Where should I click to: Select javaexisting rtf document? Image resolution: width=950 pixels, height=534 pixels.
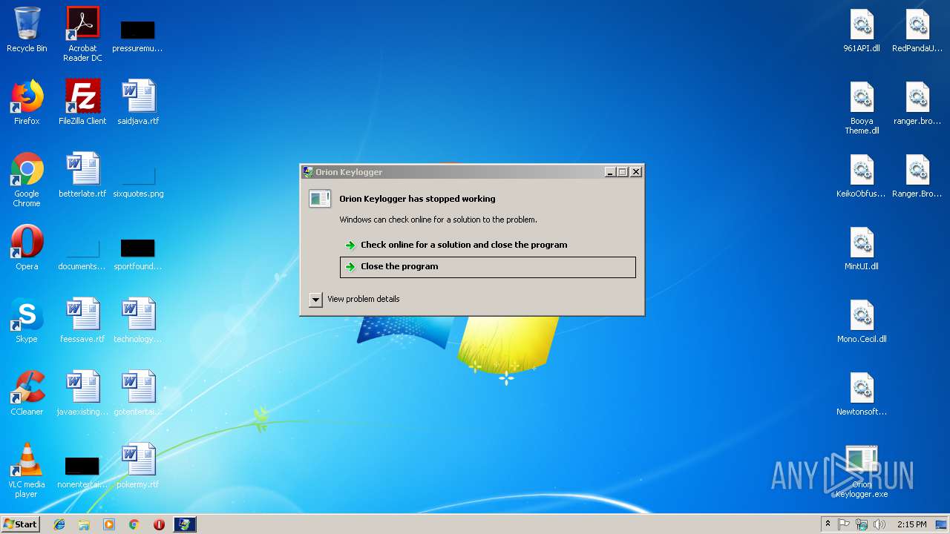(82, 393)
